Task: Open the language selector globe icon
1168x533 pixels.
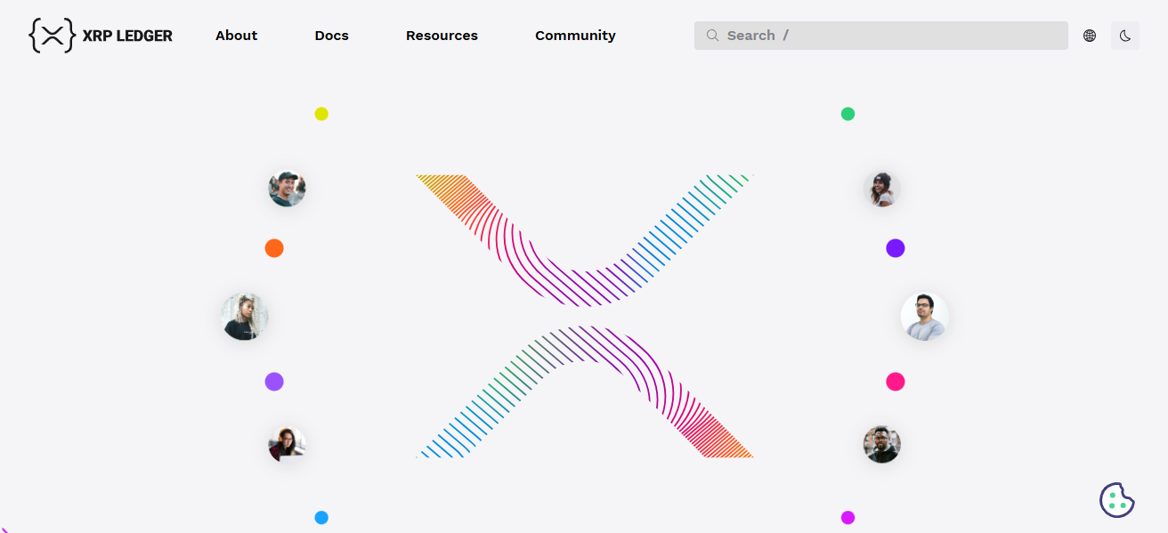Action: [1090, 36]
